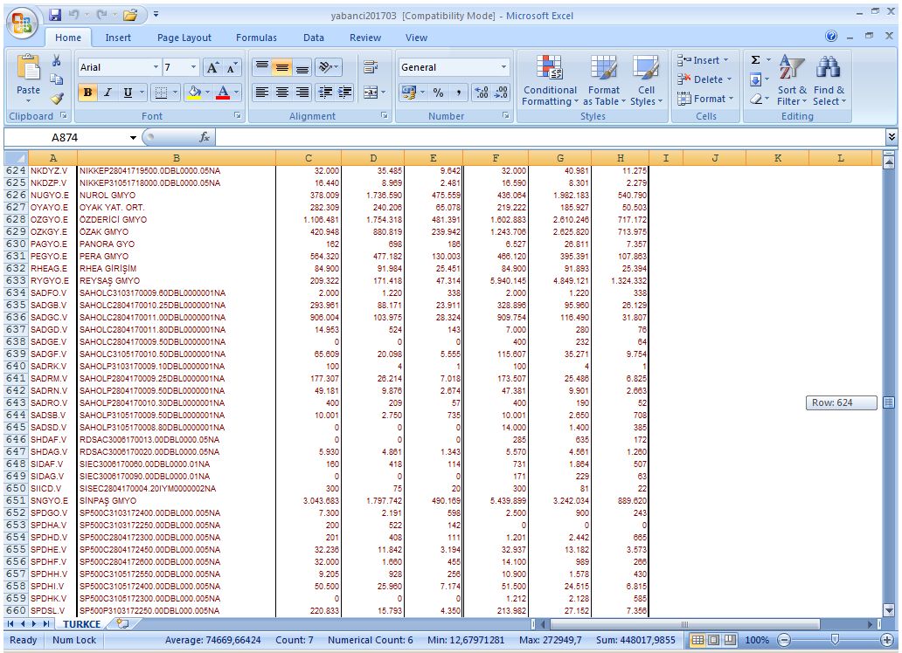This screenshot has height=653, width=902.
Task: Adjust the zoom slider in status bar
Action: (x=836, y=640)
